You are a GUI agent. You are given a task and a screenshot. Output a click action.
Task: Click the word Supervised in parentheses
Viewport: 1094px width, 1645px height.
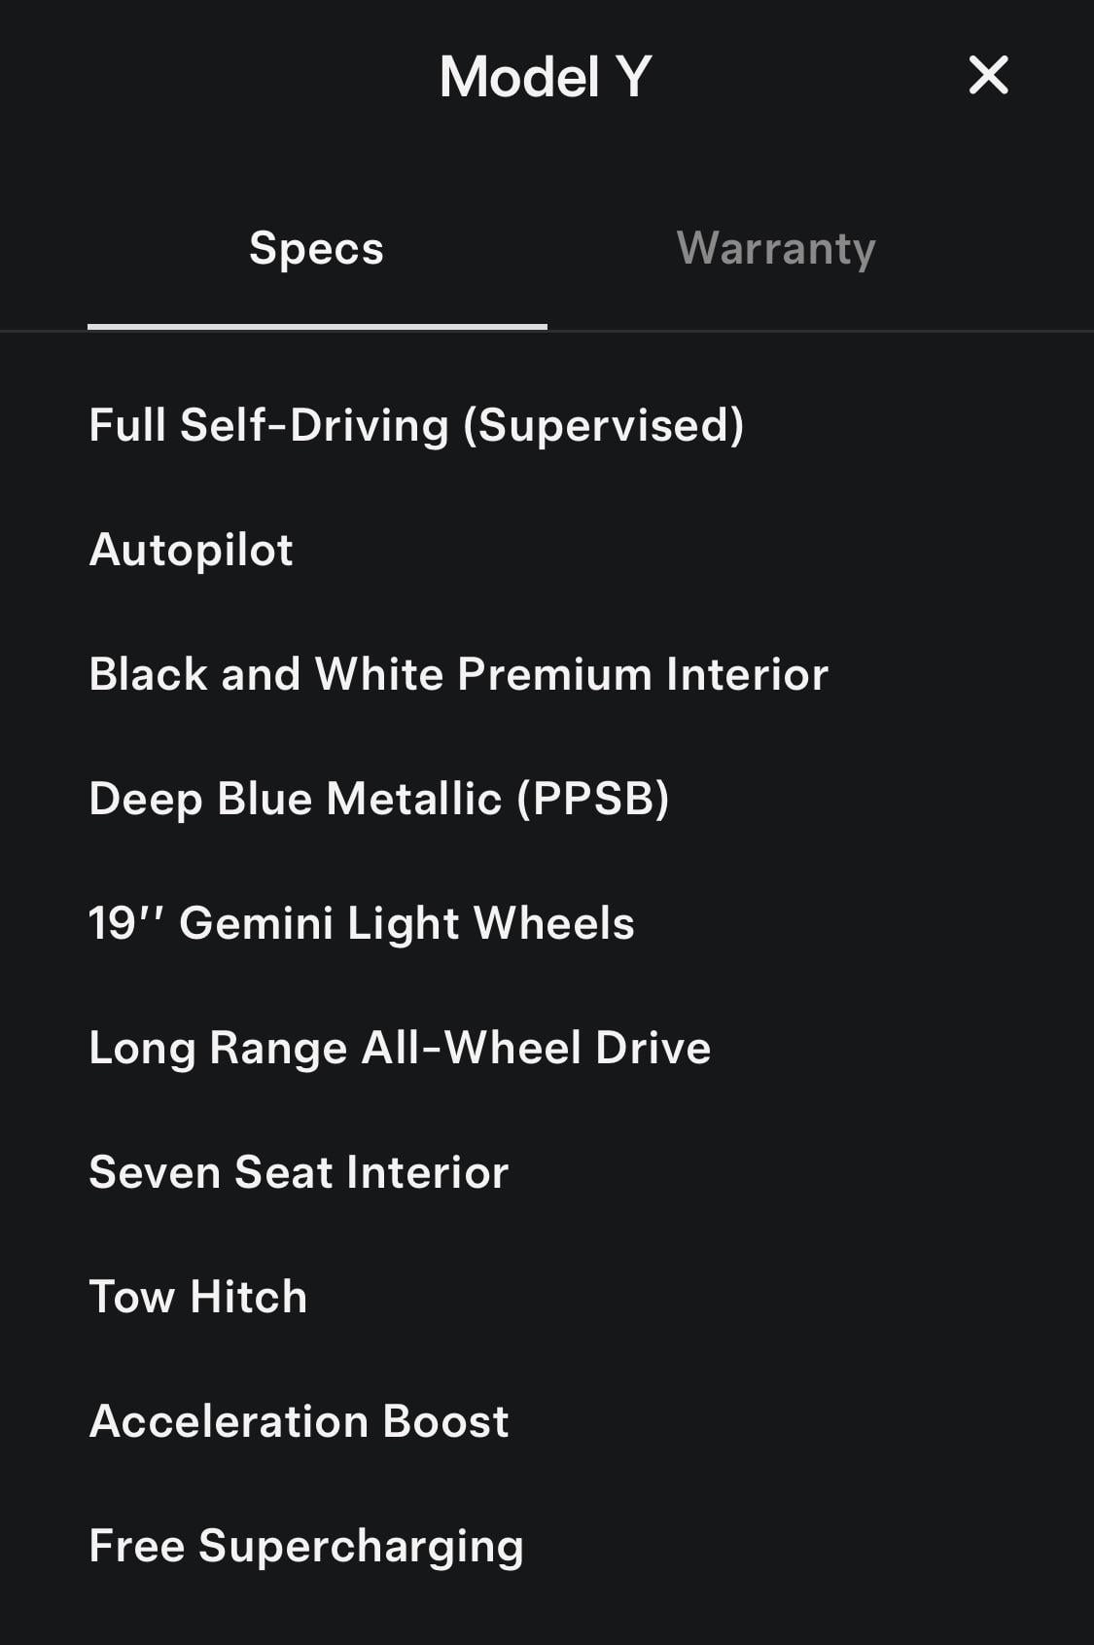point(604,425)
